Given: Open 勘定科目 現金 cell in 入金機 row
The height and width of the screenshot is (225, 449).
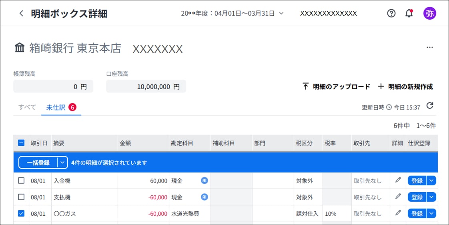Looking at the screenshot, I should (190, 181).
